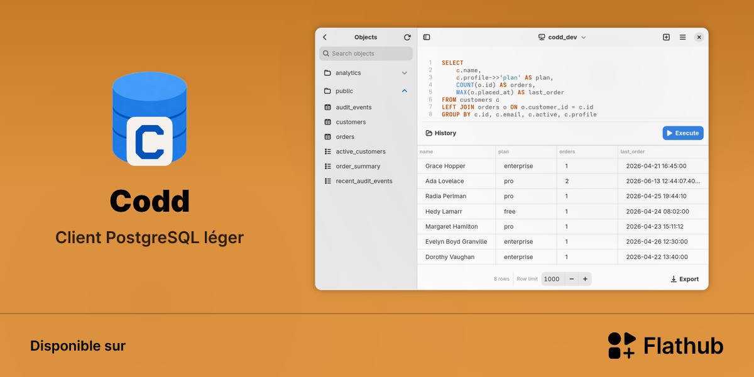Export the query results
The width and height of the screenshot is (754, 377).
684,279
